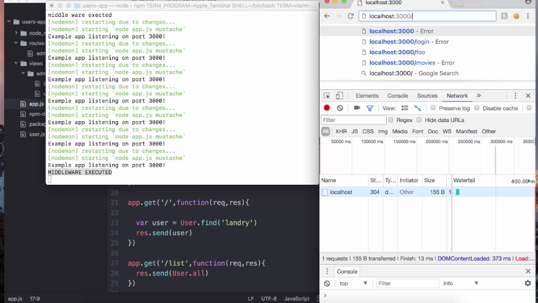Enable the Preserve log checkbox
Screen dimensions: 538x303
point(433,108)
